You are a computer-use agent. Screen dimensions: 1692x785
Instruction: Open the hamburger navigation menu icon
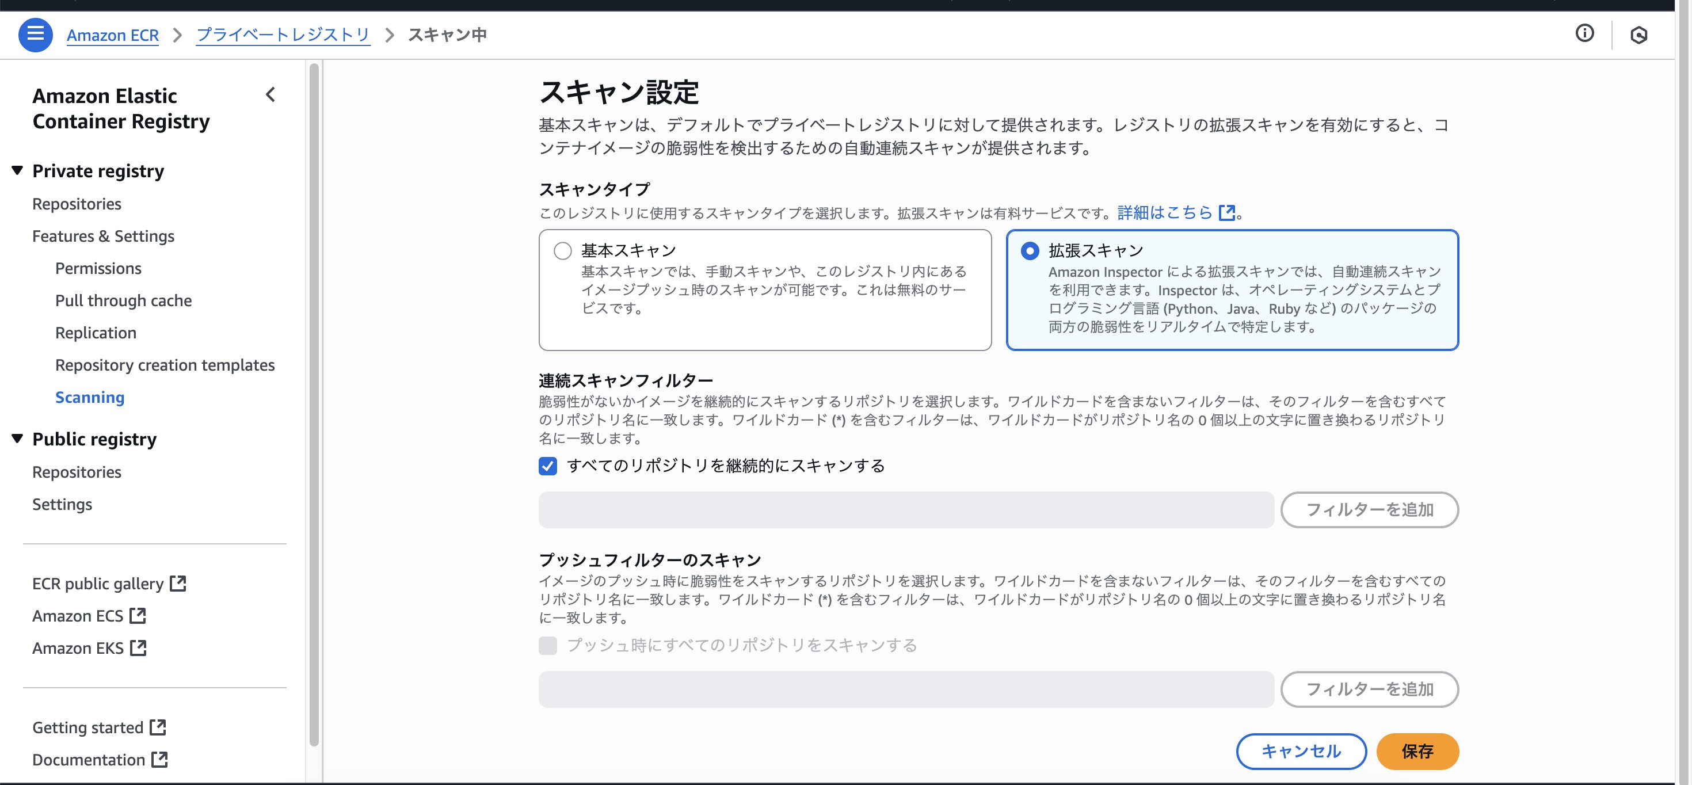(36, 35)
